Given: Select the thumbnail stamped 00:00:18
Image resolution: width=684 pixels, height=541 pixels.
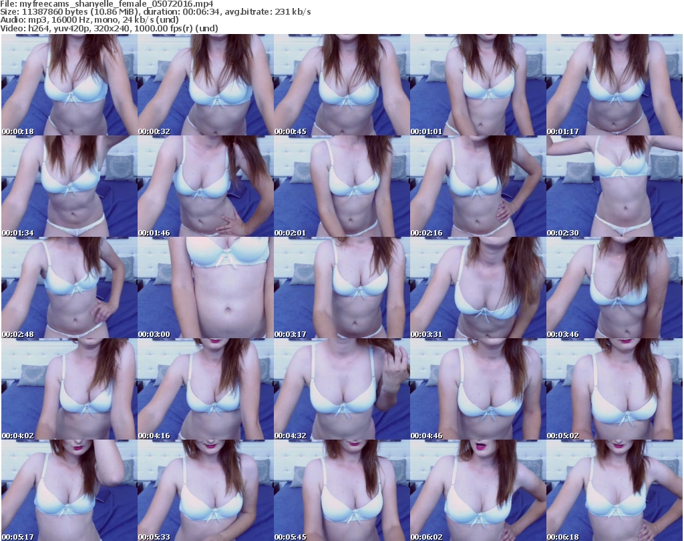Looking at the screenshot, I should click(x=69, y=85).
